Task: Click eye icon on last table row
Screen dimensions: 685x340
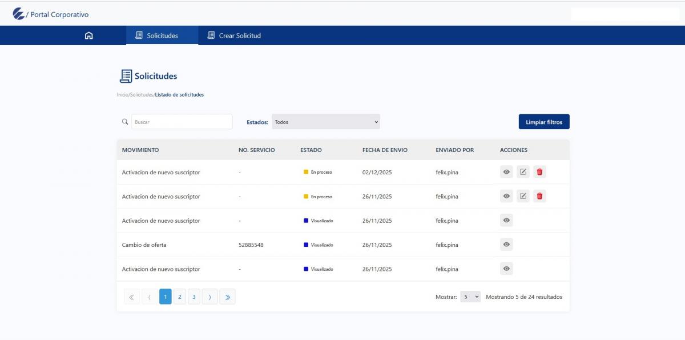Action: tap(506, 269)
